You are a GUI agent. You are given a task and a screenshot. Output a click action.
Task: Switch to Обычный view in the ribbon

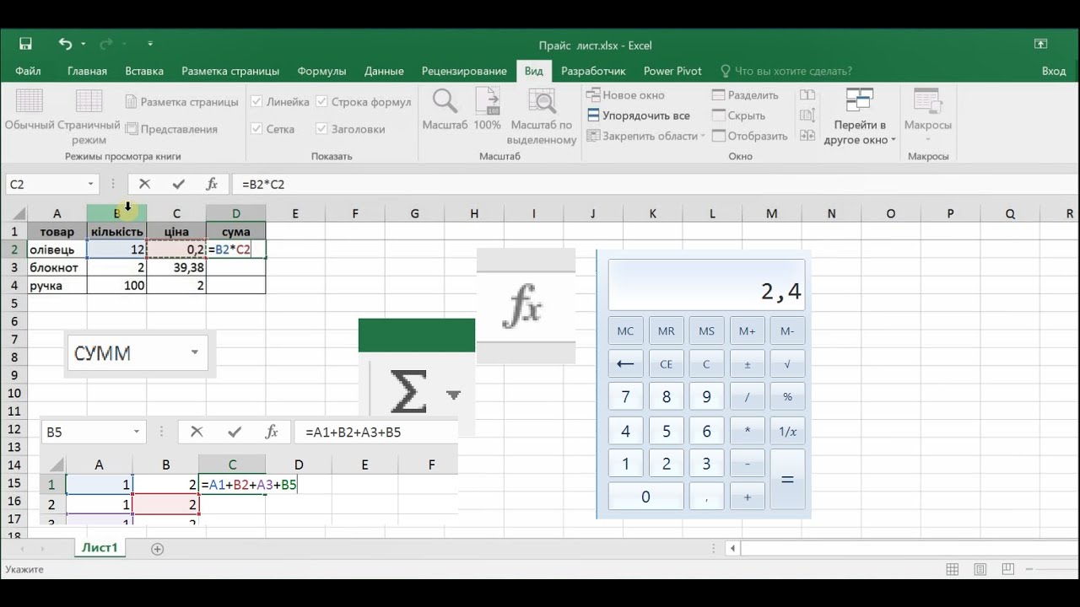click(x=30, y=111)
